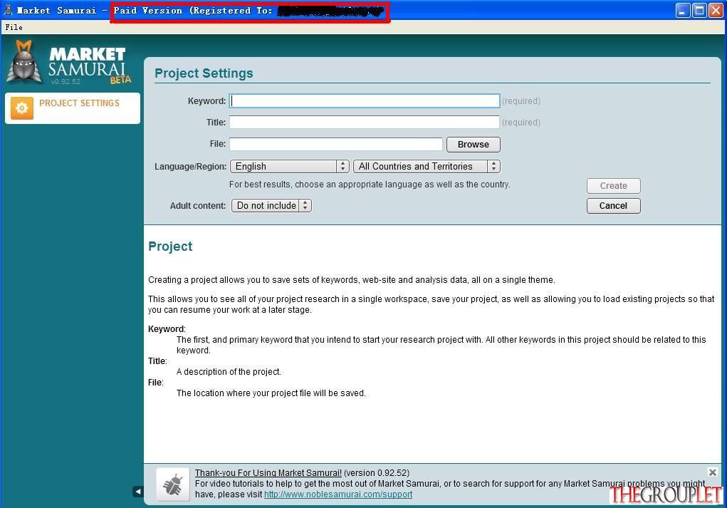Dismiss the thank-you notification bar
The height and width of the screenshot is (508, 727).
pyautogui.click(x=713, y=472)
